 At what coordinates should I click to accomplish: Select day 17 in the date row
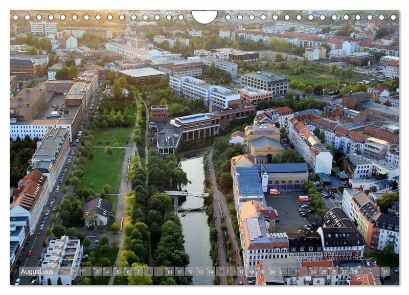pos(242,272)
